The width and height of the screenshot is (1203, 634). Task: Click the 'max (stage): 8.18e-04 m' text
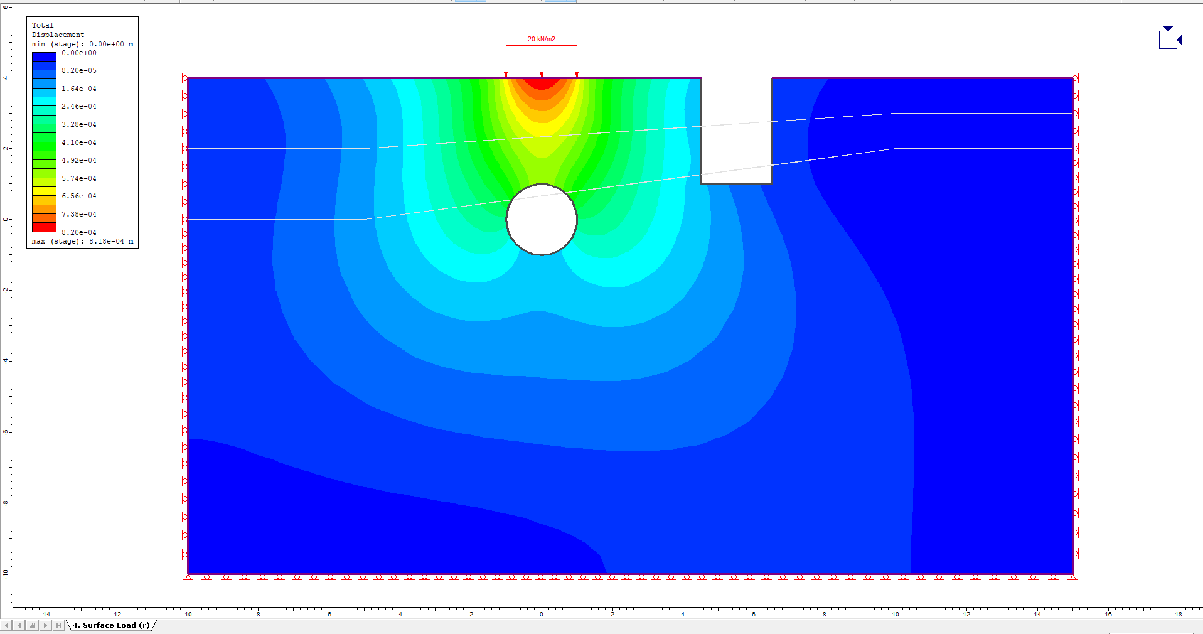(82, 241)
